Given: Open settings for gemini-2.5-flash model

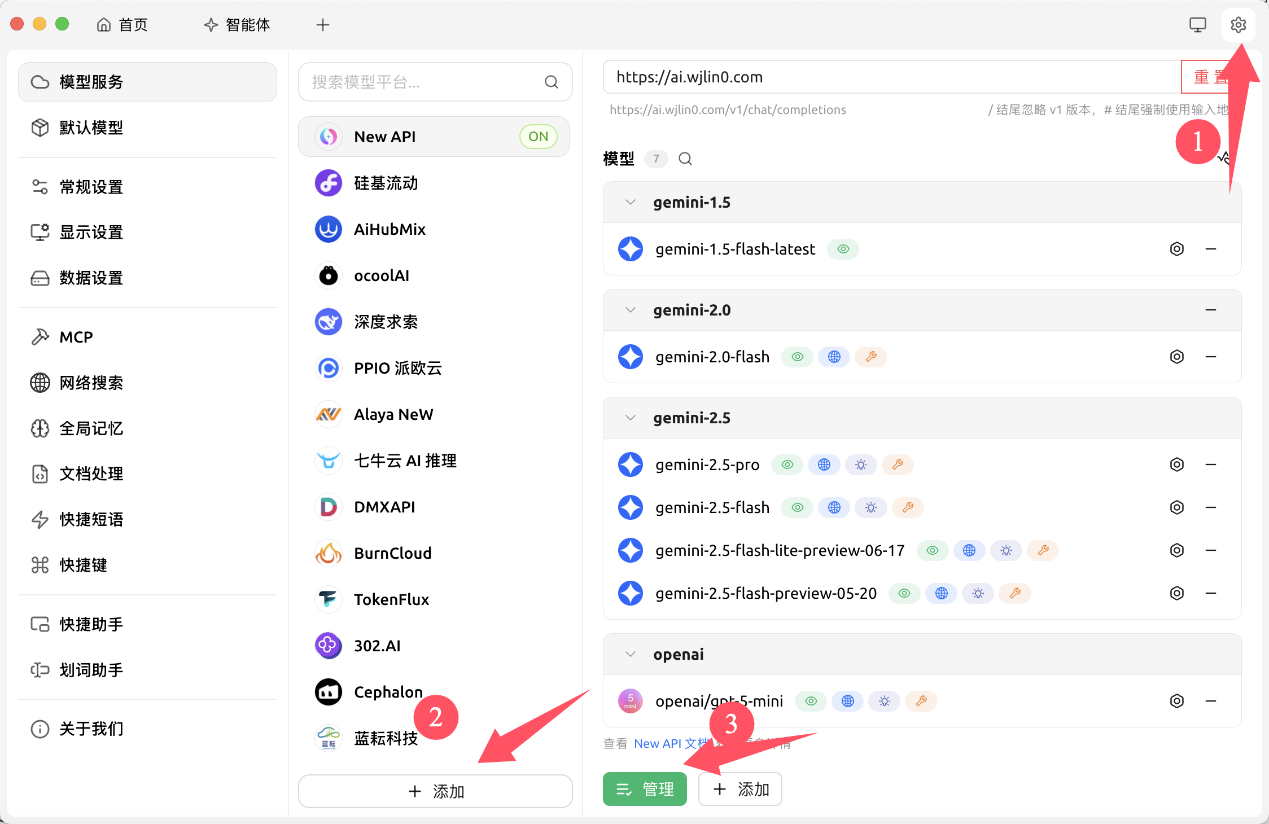Looking at the screenshot, I should 1176,507.
